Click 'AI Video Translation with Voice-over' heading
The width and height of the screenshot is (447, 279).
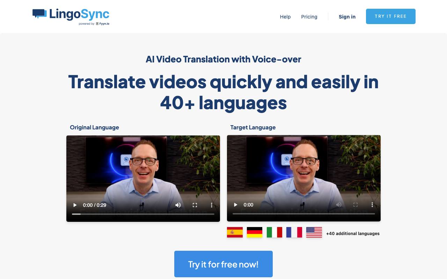[223, 59]
